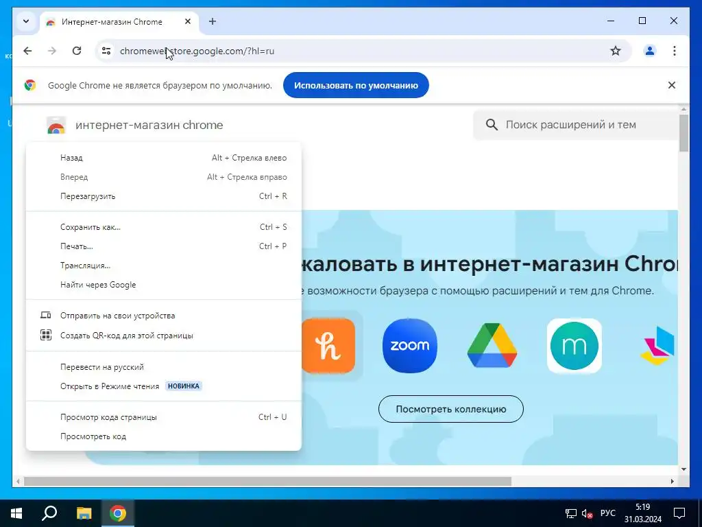This screenshot has height=527, width=702.
Task: Choose Сохранить как... menu entry
Action: coord(164,227)
